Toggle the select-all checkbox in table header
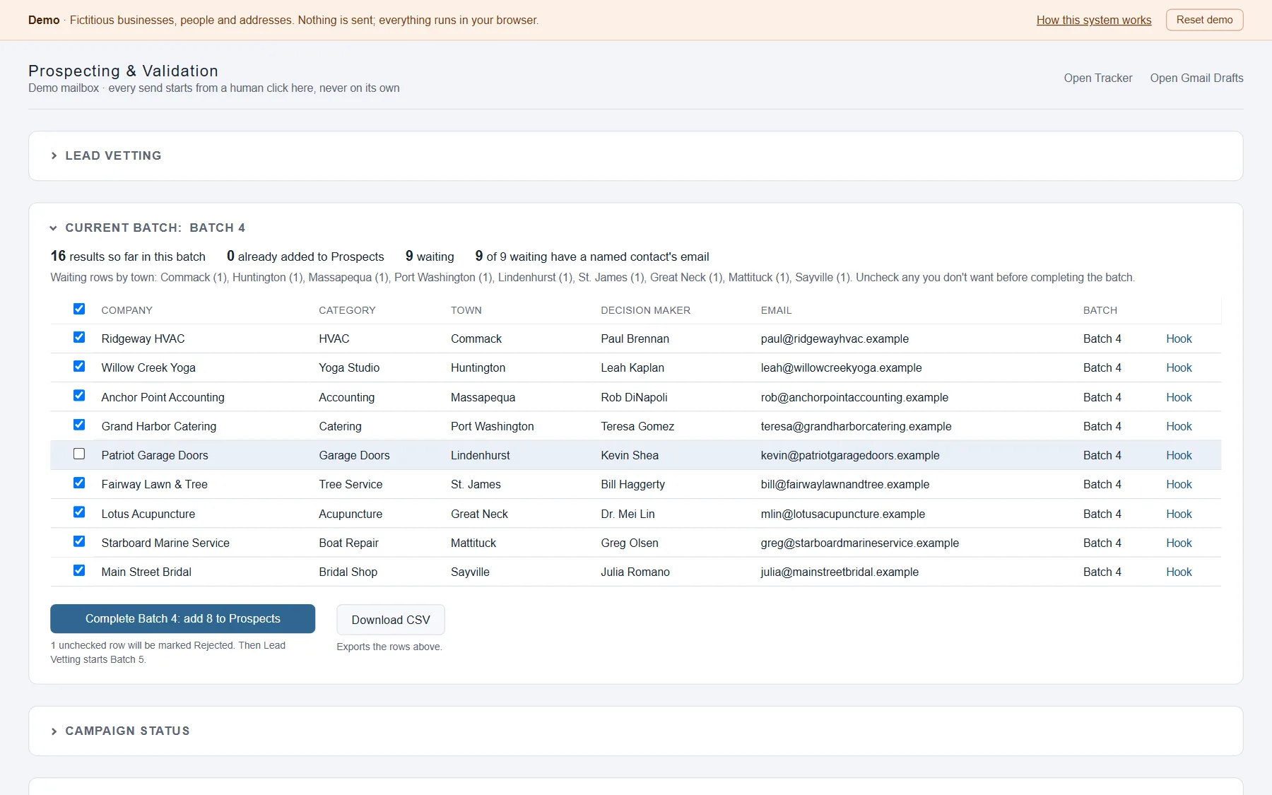Viewport: 1272px width, 795px height. [79, 309]
